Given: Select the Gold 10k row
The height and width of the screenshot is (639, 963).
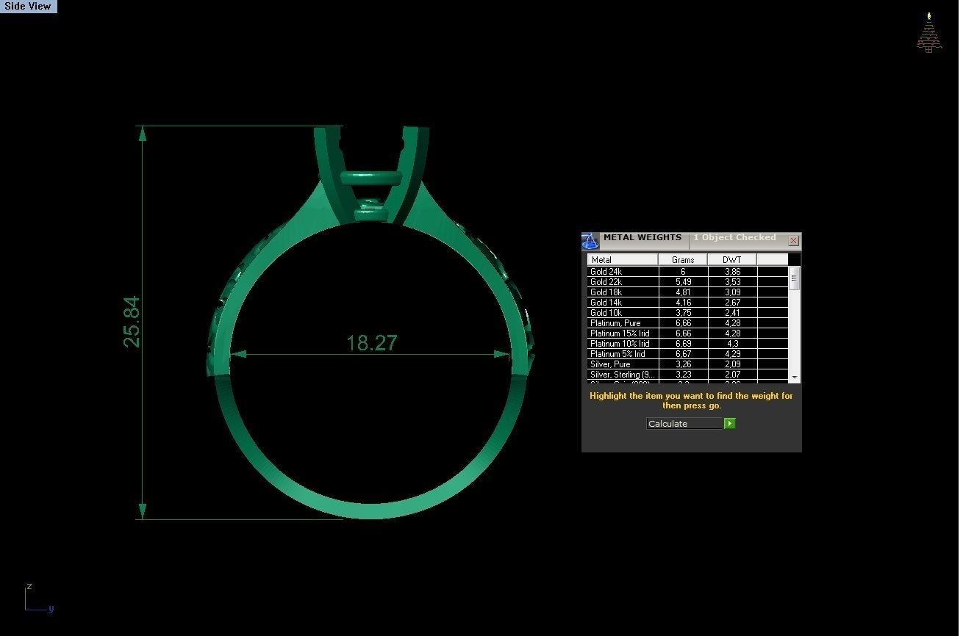Looking at the screenshot, I should coord(687,313).
